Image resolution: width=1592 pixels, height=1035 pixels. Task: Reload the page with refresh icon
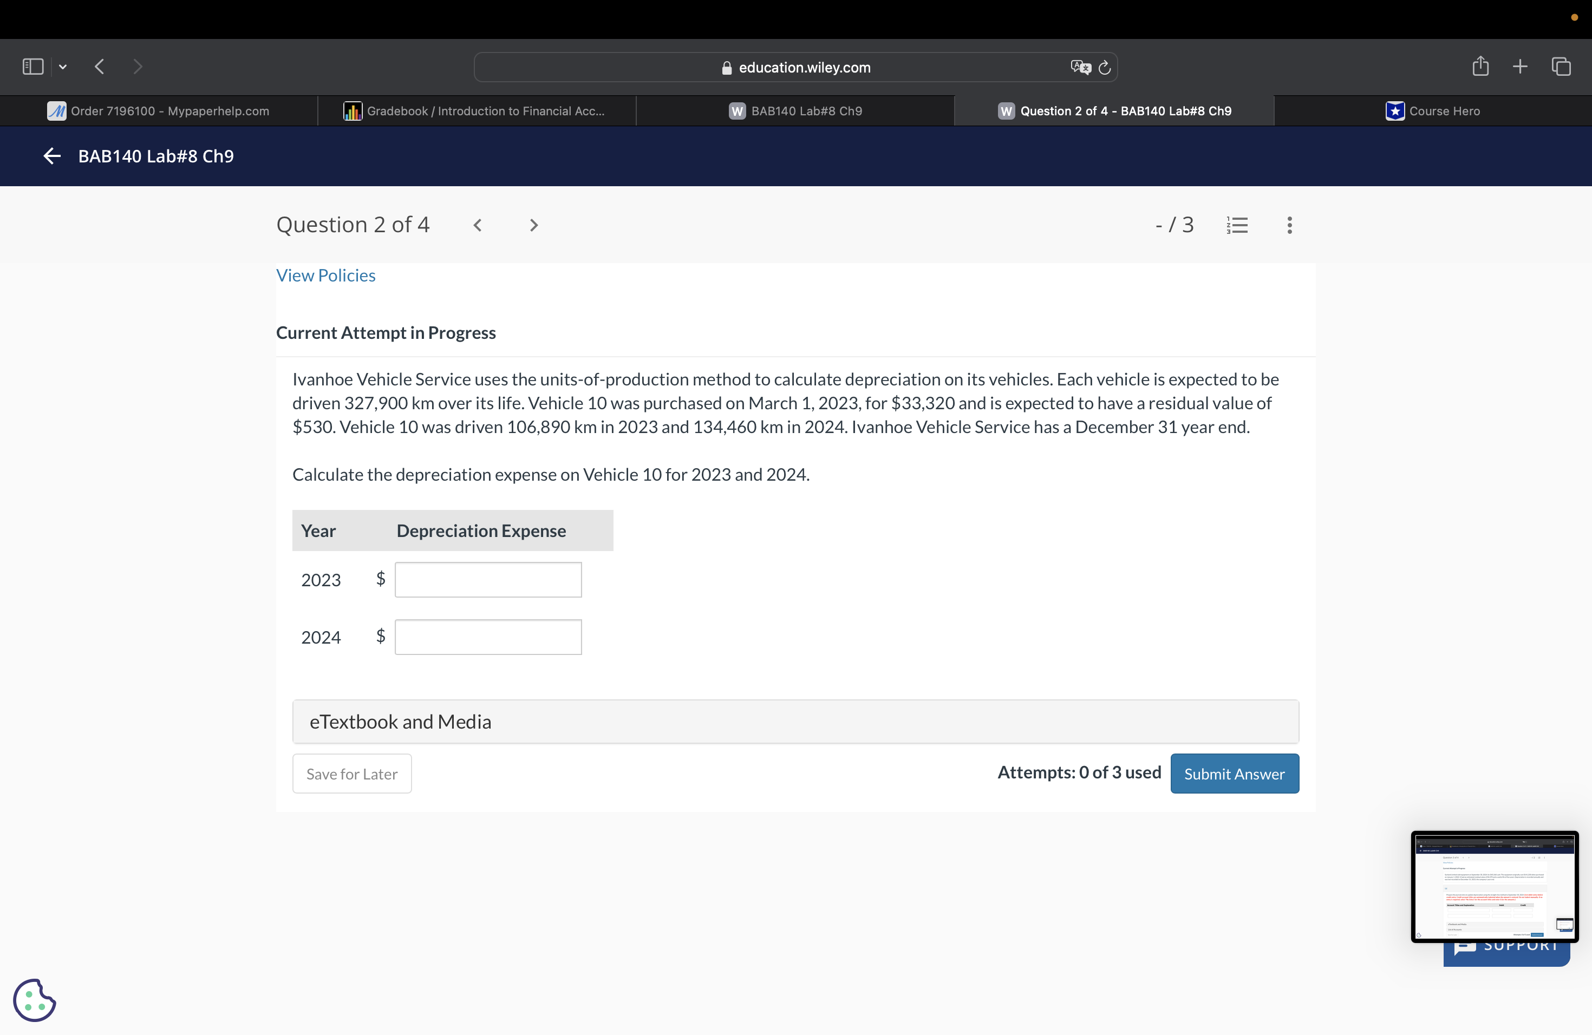(1104, 68)
